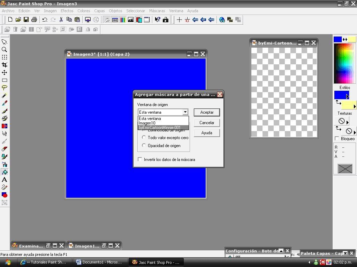This screenshot has width=357, height=267.
Task: Check Invertir los datos de la máscara
Action: point(140,160)
